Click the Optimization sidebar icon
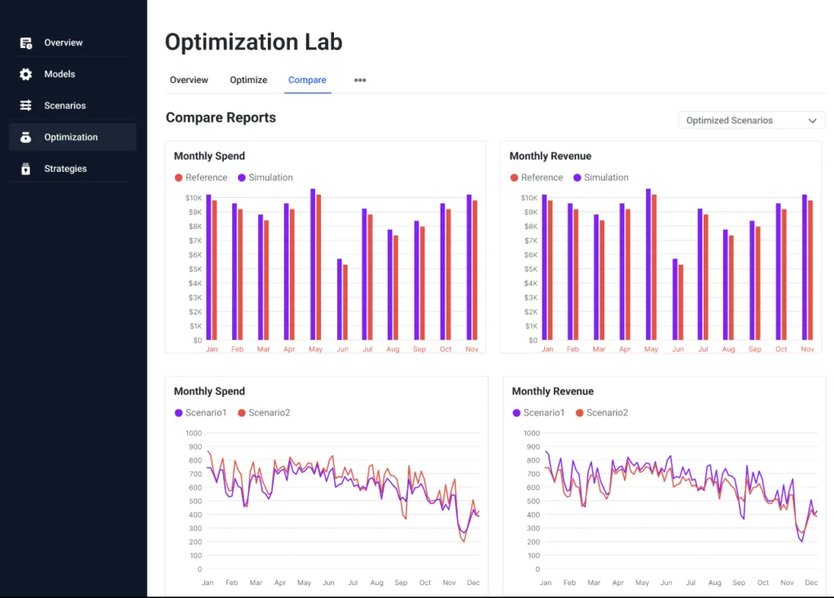Screen dimensions: 834x598 (26, 138)
